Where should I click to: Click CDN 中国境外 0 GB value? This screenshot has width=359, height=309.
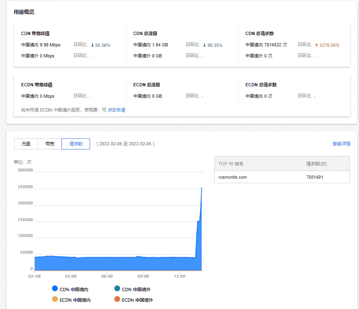[148, 56]
